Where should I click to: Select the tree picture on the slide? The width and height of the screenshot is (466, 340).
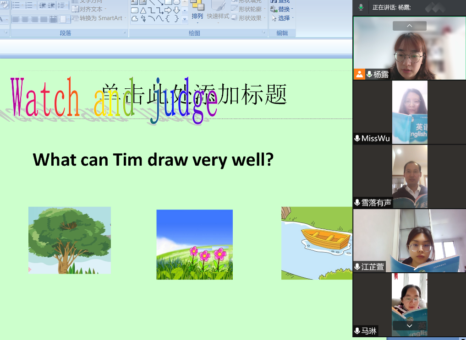click(x=70, y=240)
